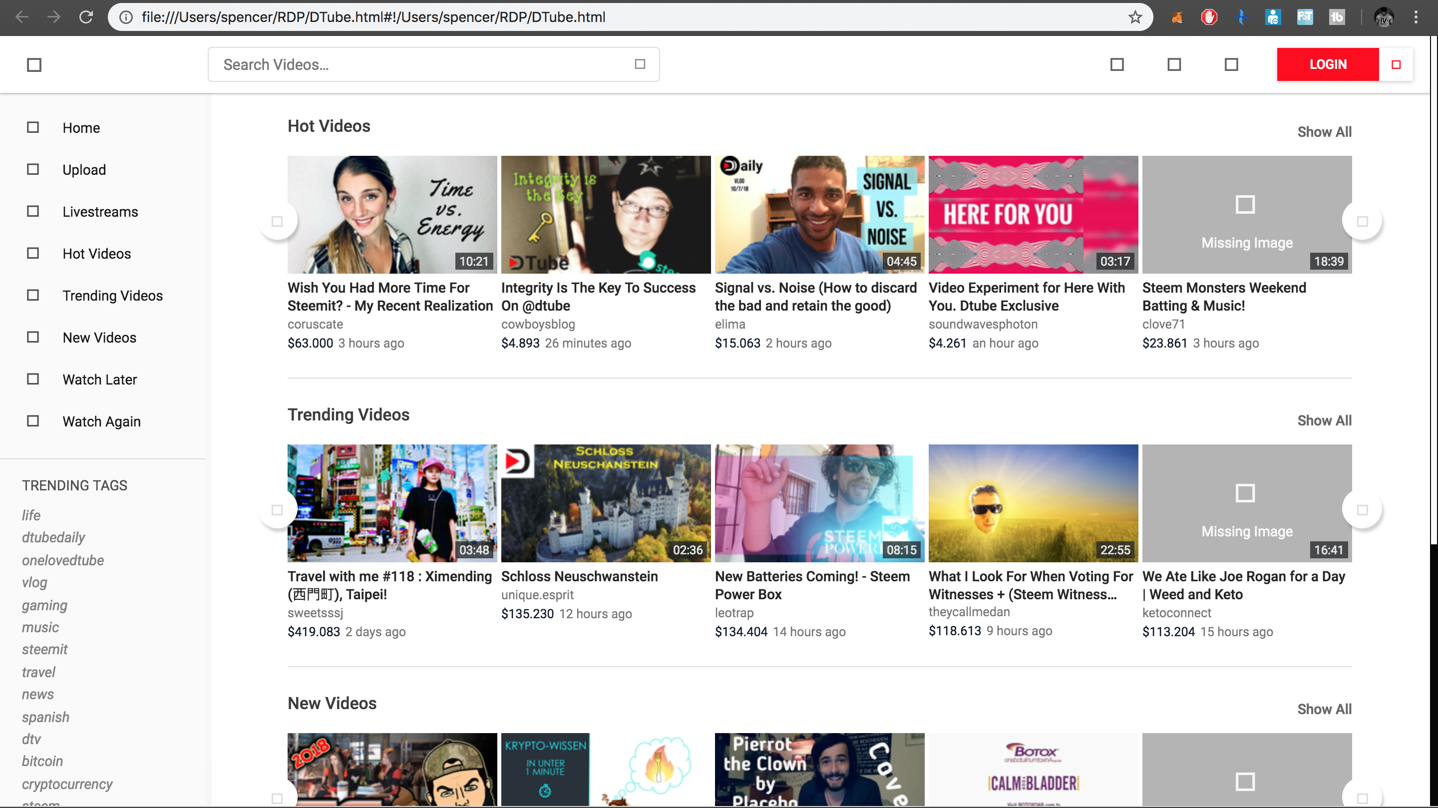Open the Integrity is the Key thumbnail

606,214
